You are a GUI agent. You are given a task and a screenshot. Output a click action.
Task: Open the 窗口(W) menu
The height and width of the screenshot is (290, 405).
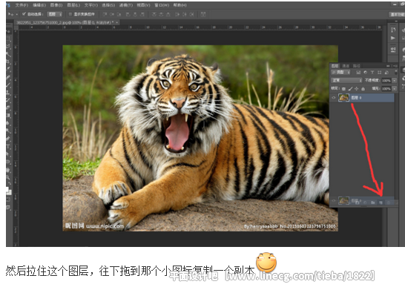coord(162,5)
